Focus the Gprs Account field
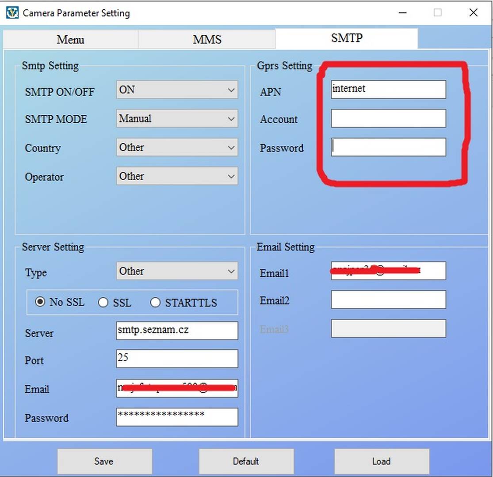 coord(388,118)
